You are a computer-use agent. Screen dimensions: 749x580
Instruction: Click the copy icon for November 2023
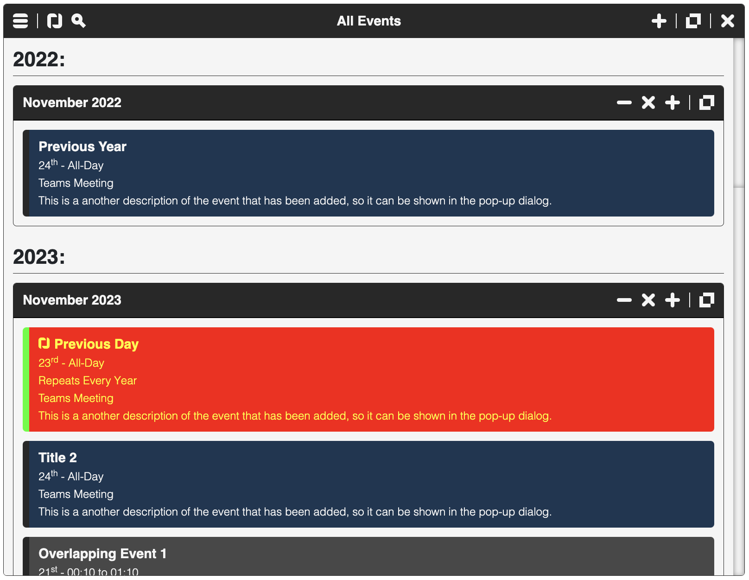pyautogui.click(x=706, y=300)
